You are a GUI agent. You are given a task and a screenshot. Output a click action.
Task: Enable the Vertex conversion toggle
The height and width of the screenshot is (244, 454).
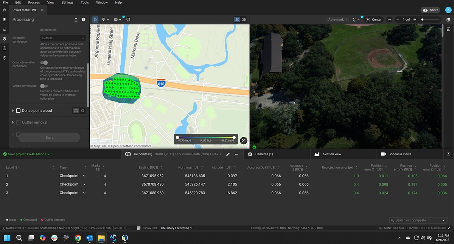click(x=44, y=86)
